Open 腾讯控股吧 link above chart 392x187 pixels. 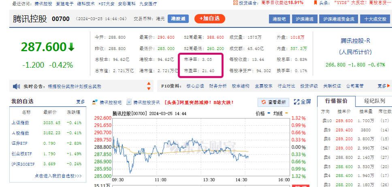pos(110,102)
